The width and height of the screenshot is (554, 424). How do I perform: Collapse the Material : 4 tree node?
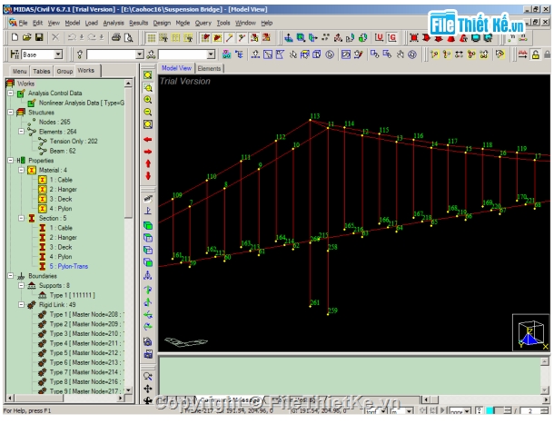tap(21, 170)
